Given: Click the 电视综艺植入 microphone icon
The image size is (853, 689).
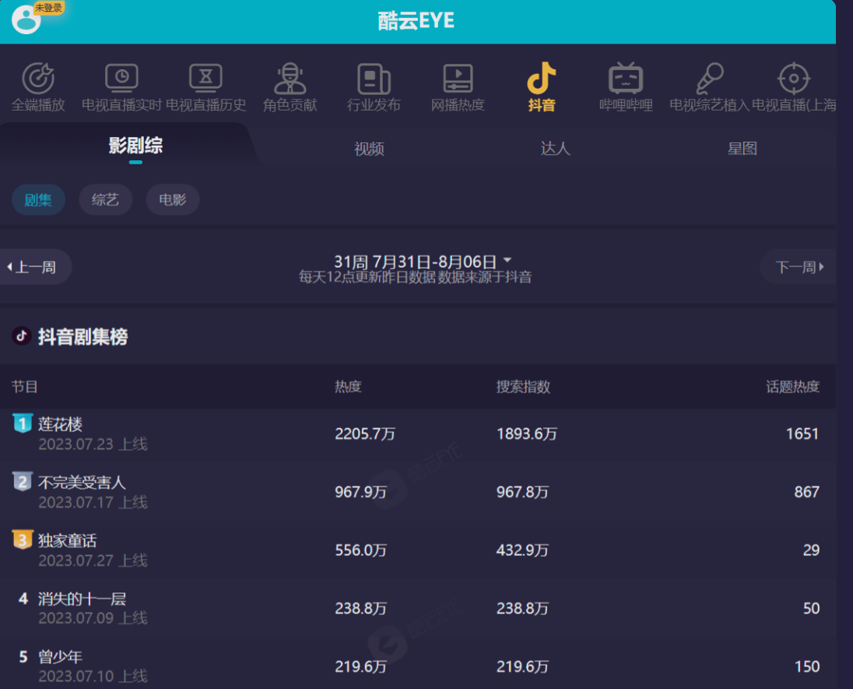Looking at the screenshot, I should click(x=709, y=79).
